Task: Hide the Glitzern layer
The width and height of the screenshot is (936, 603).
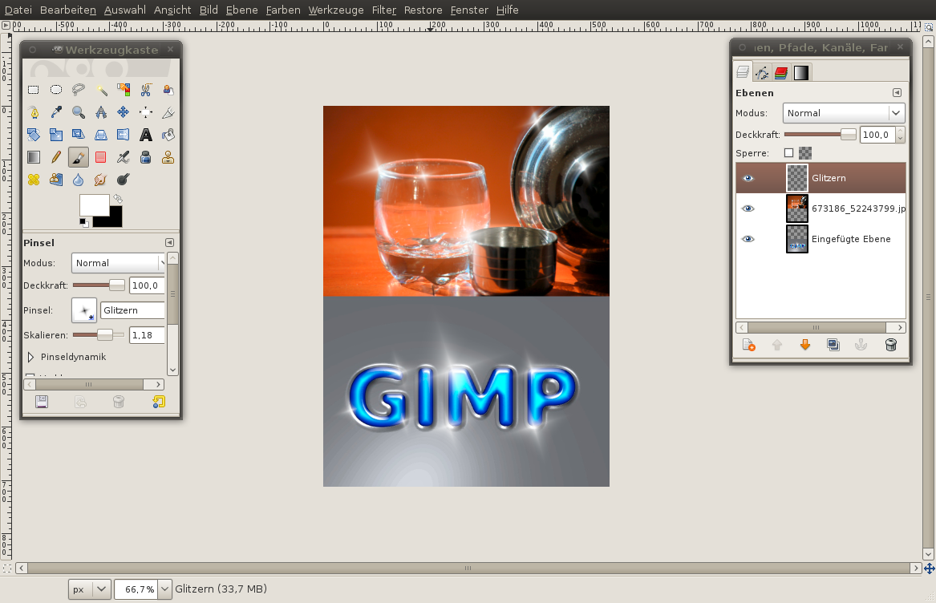Action: coord(748,178)
